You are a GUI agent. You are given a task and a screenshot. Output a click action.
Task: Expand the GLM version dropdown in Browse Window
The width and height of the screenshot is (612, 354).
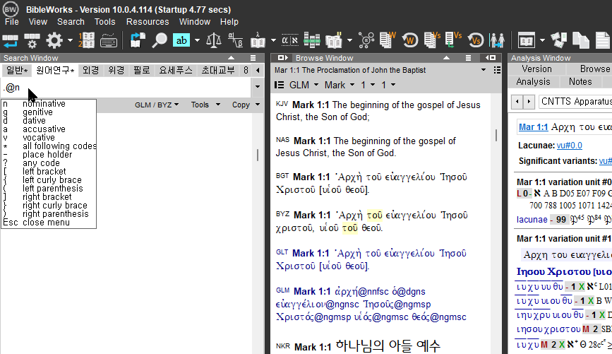[x=316, y=85]
